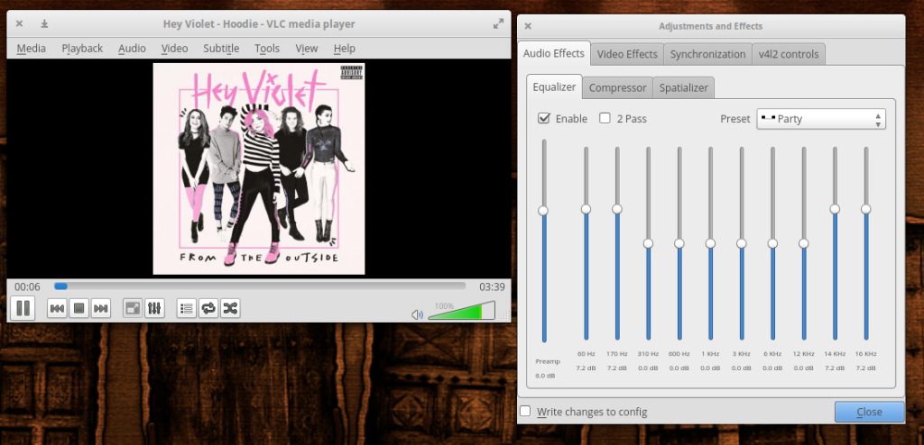Image resolution: width=924 pixels, height=445 pixels.
Task: Open the Audio menu
Action: (132, 49)
